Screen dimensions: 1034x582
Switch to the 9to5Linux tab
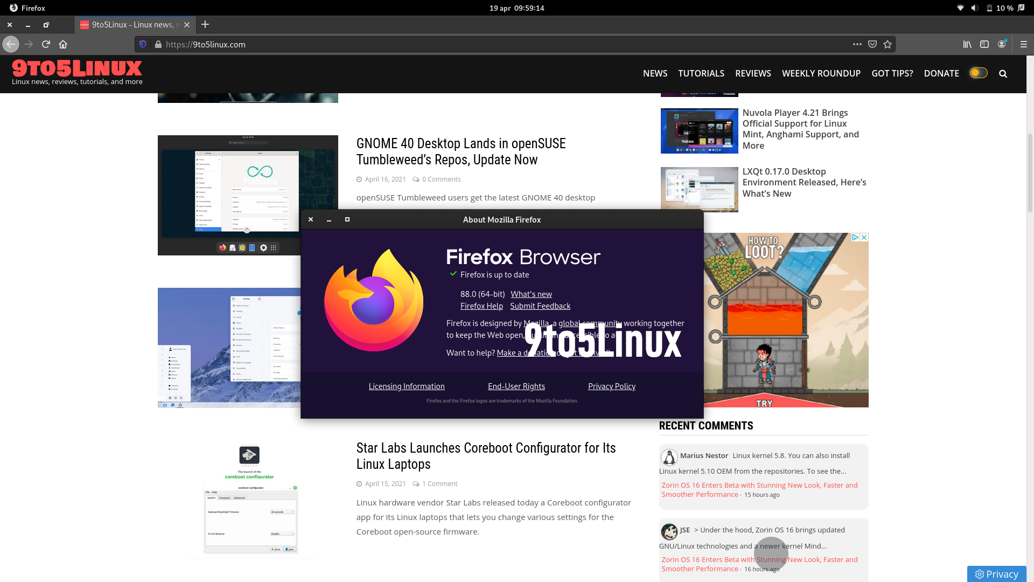tap(134, 25)
